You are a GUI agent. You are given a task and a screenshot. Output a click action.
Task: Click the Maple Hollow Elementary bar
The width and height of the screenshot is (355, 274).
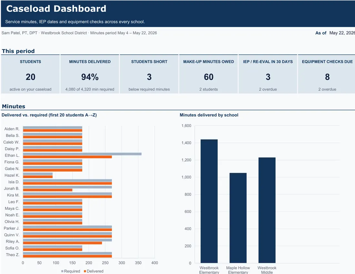[x=238, y=218]
